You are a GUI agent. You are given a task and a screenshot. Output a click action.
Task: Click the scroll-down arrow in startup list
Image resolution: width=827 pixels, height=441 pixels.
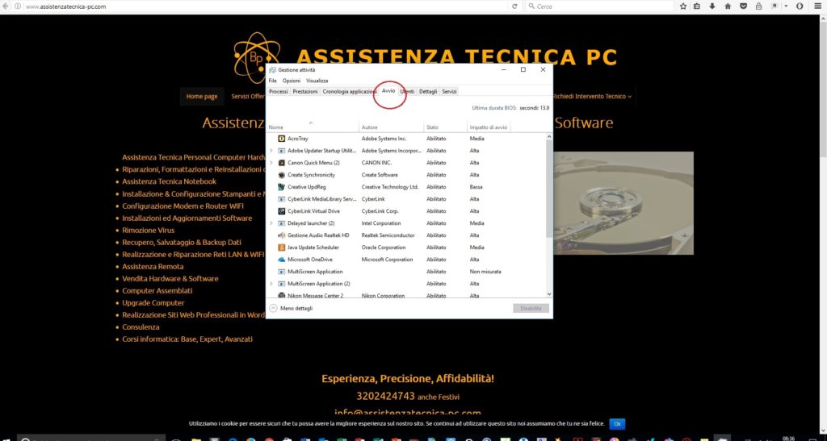coord(549,294)
